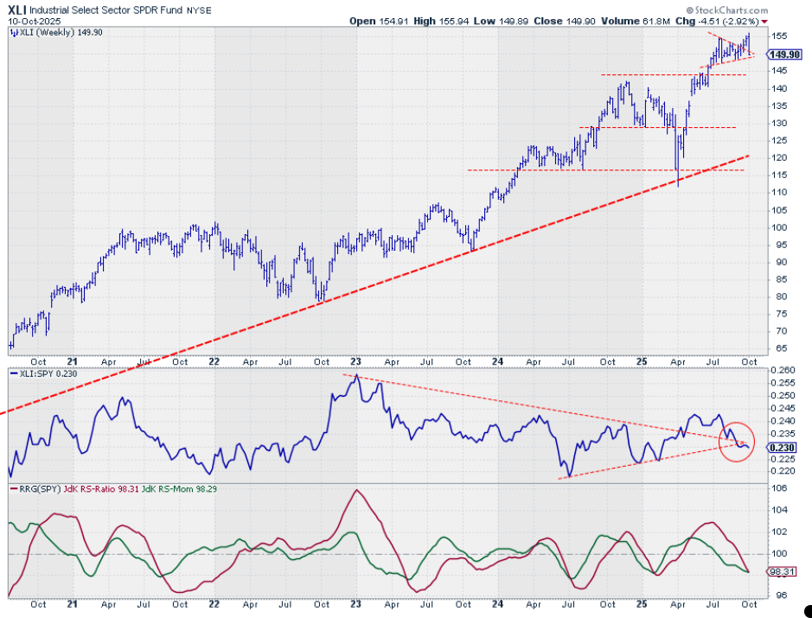Click the 98.31 RS-Ratio value tag

pos(781,572)
